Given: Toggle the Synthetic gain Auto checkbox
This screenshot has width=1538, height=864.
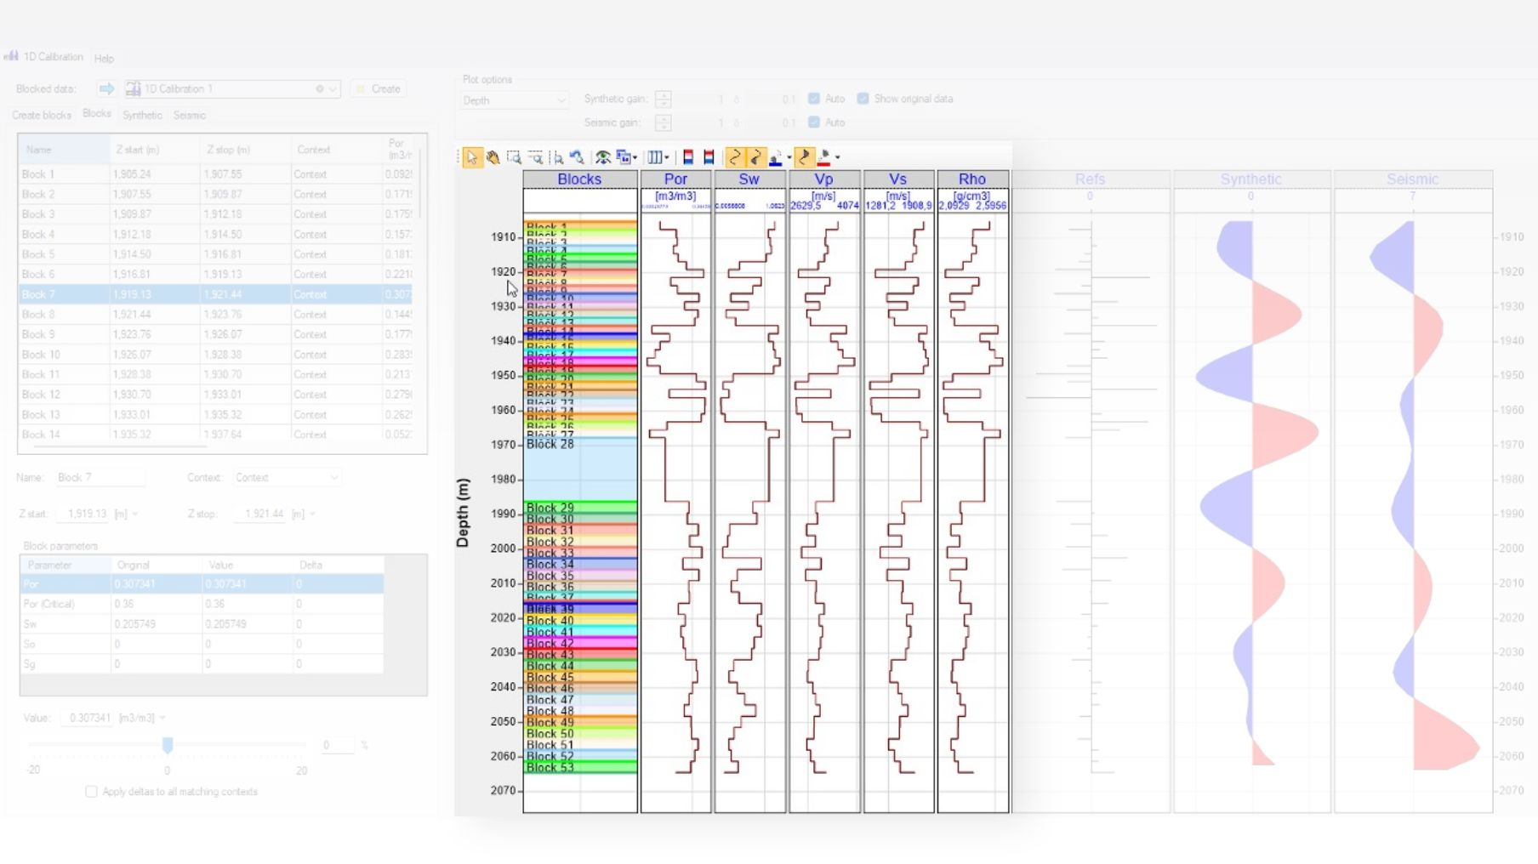Looking at the screenshot, I should (x=814, y=99).
